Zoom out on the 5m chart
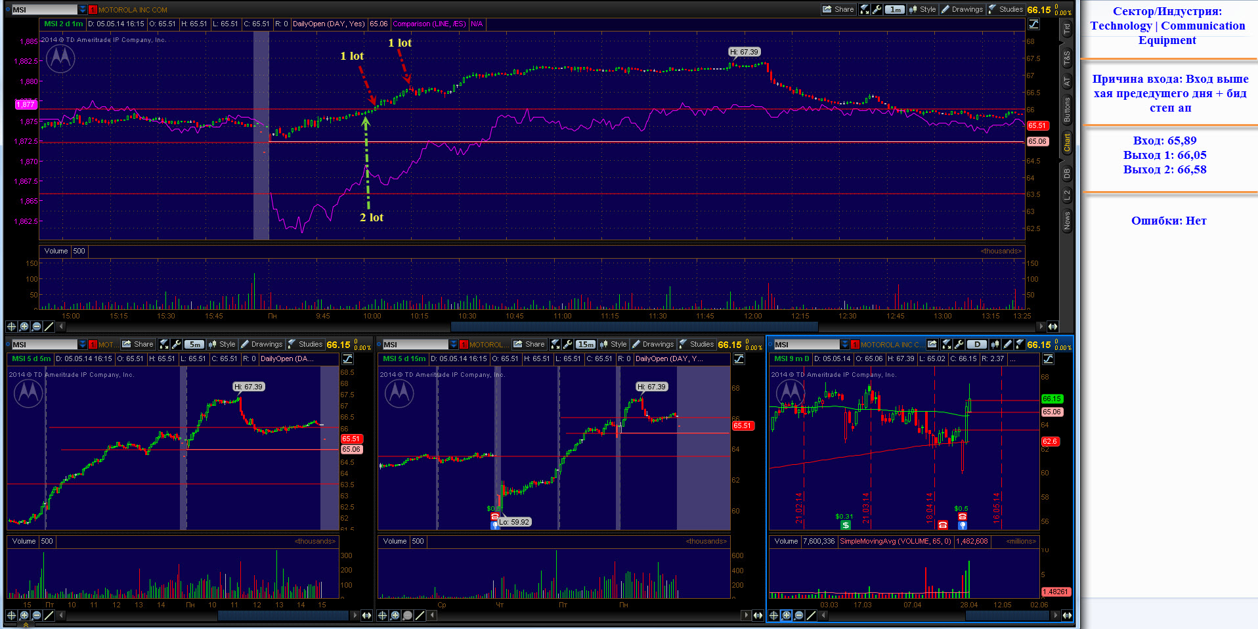1258x629 pixels. [x=37, y=615]
